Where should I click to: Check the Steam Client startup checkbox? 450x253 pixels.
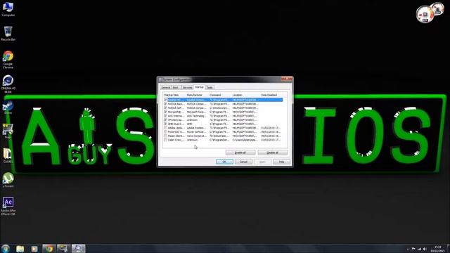[x=165, y=136]
